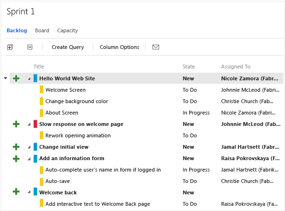Open Column Options
The width and height of the screenshot is (285, 211).
pos(119,47)
